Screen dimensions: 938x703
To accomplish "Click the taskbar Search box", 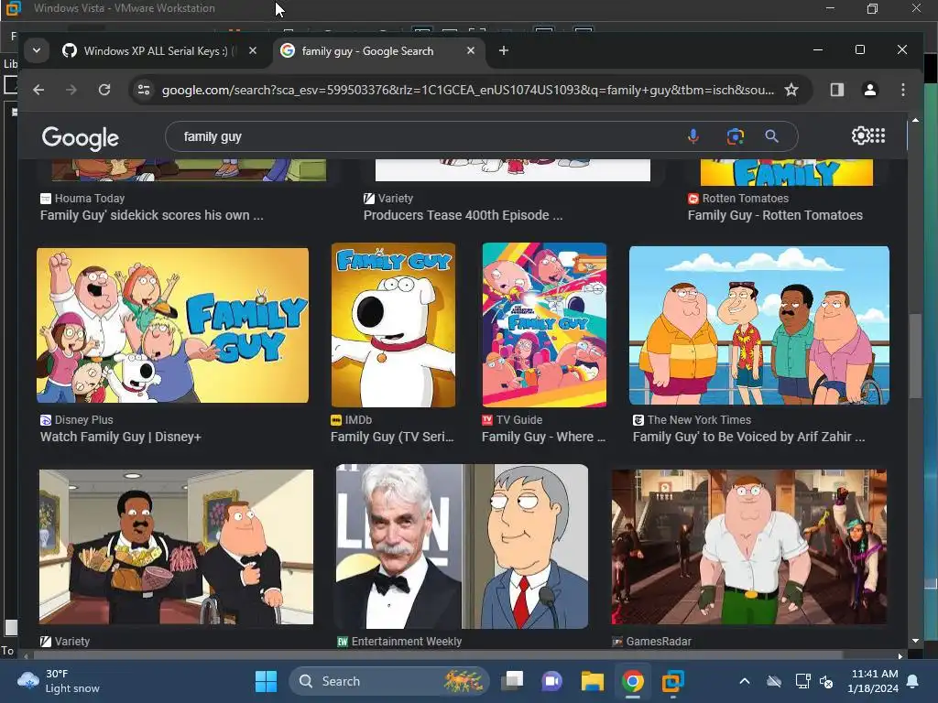I will pyautogui.click(x=389, y=681).
